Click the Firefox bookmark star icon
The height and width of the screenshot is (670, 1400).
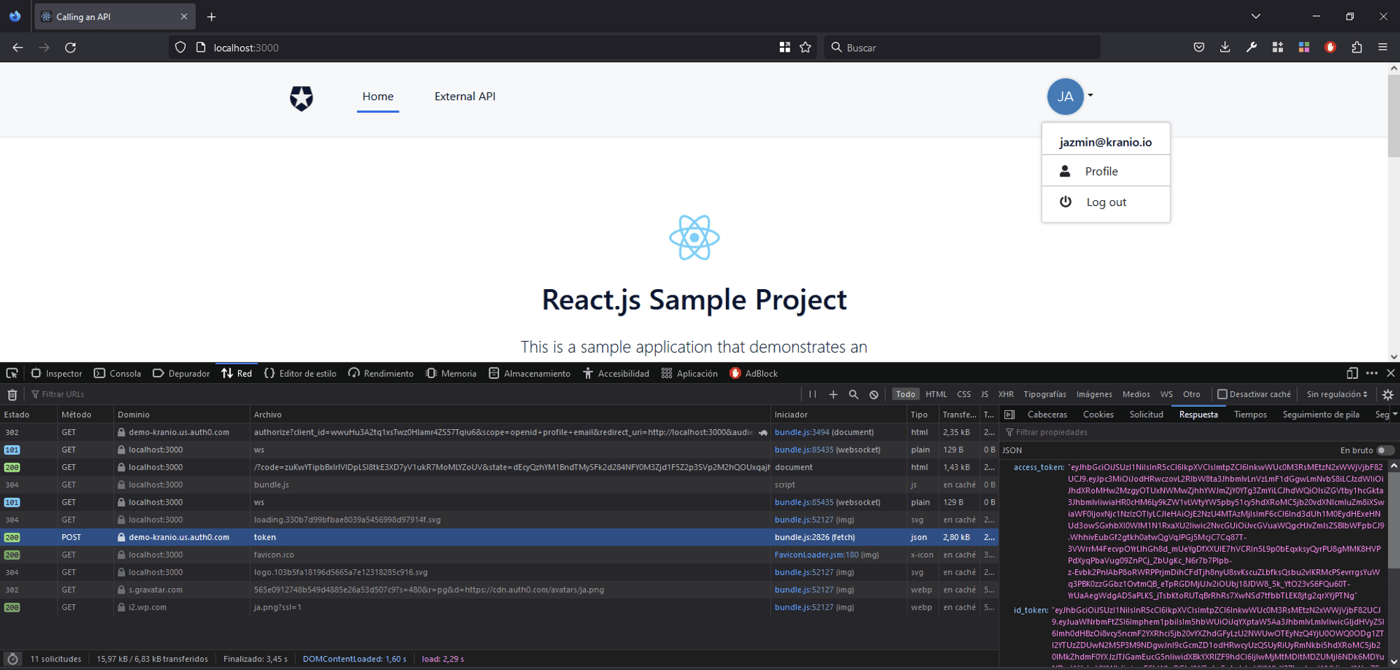[805, 48]
